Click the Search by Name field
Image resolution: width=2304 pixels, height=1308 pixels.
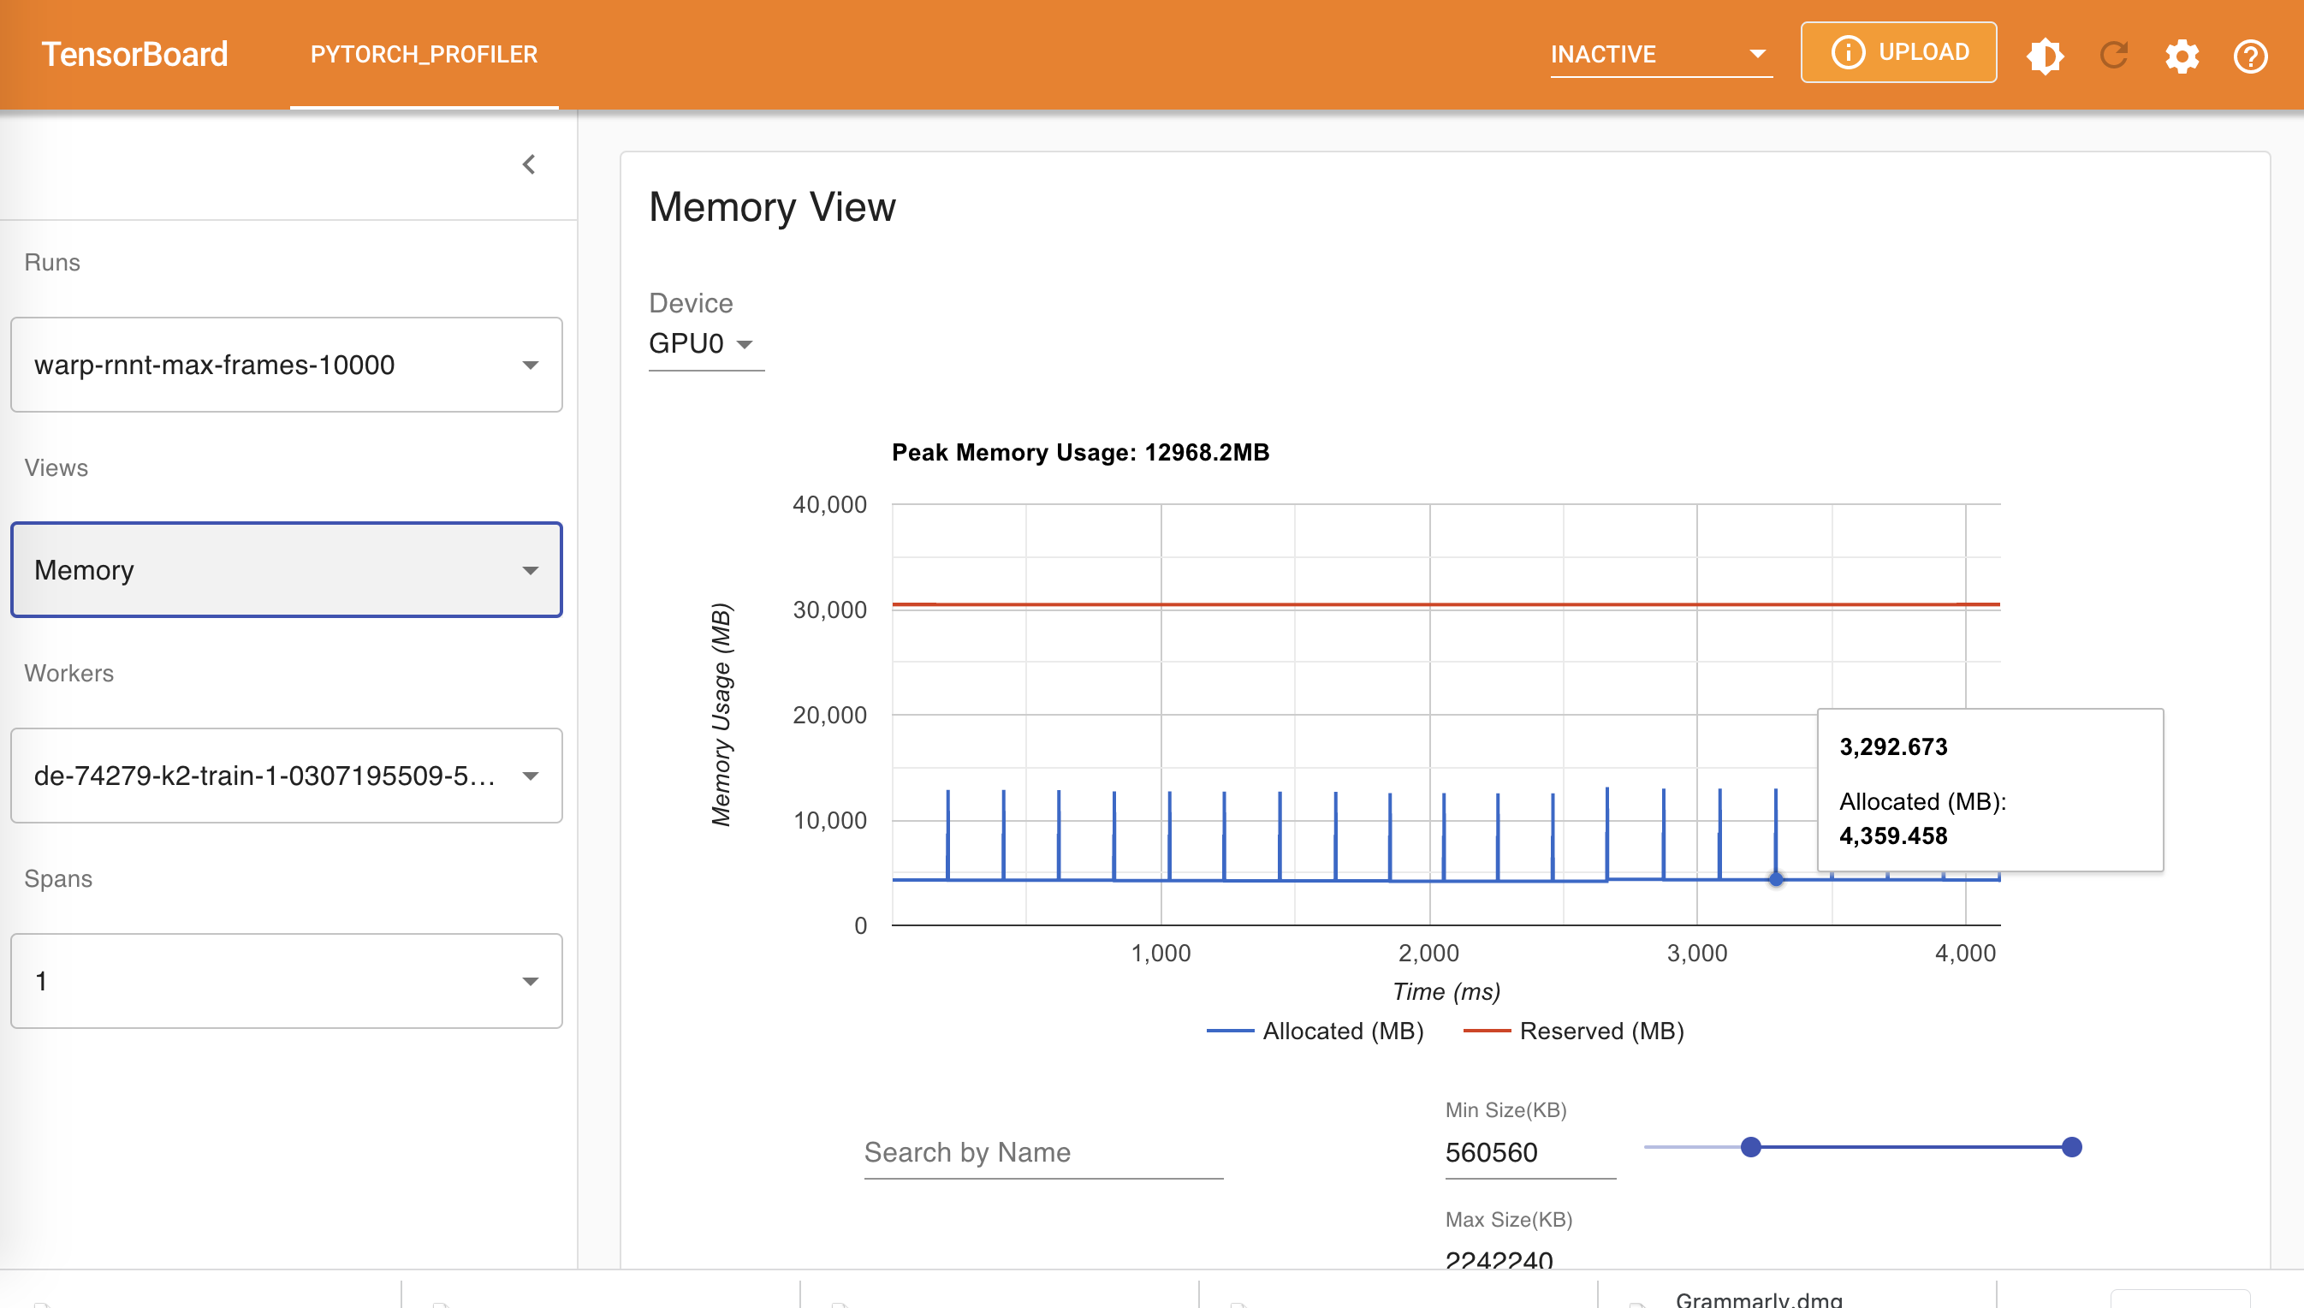click(1042, 1151)
